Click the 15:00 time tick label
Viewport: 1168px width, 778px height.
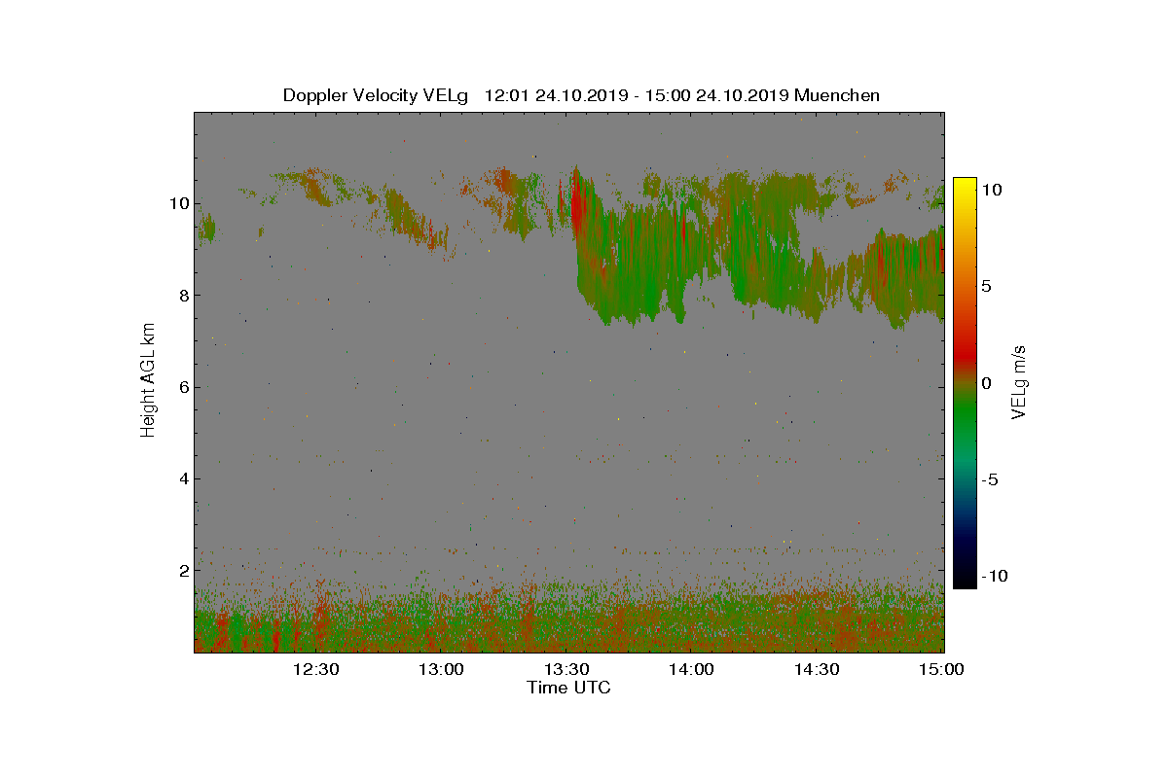pos(942,669)
